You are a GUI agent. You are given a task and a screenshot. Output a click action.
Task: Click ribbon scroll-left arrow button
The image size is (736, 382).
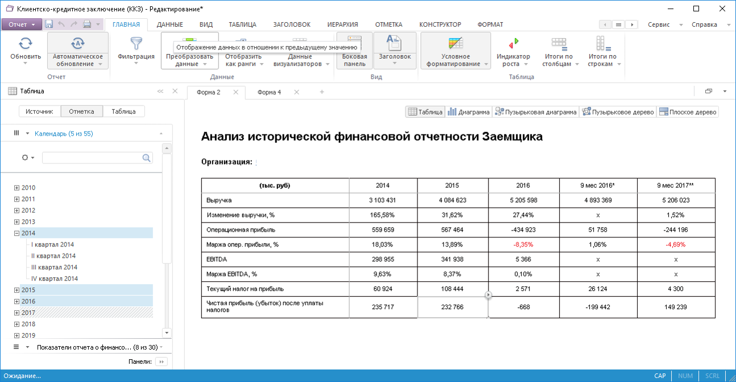(x=605, y=24)
